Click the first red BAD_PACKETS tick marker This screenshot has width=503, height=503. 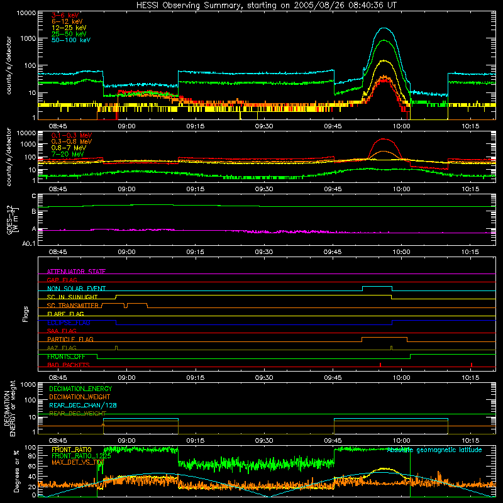[380, 365]
